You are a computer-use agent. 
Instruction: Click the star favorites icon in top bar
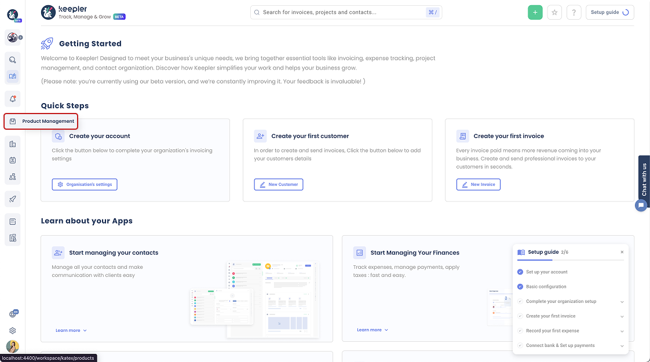[554, 12]
